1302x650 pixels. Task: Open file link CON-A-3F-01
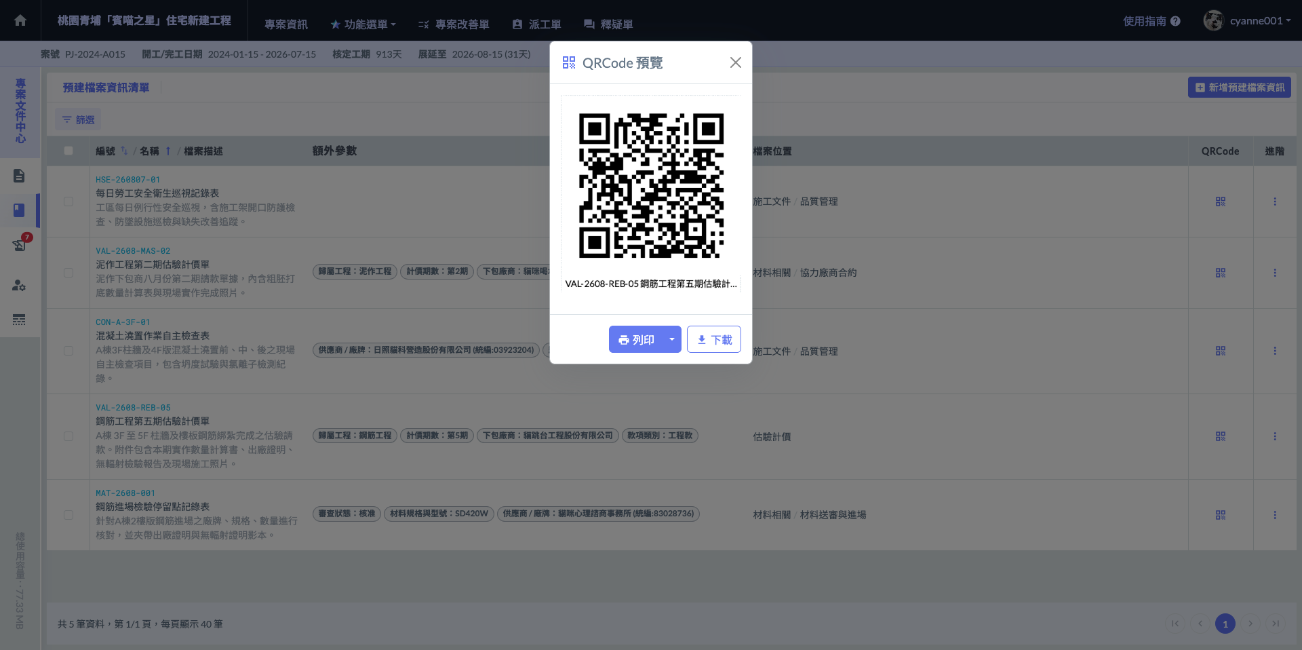[123, 322]
